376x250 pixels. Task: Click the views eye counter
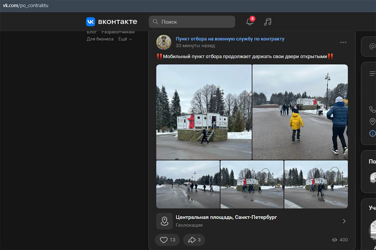pyautogui.click(x=340, y=240)
